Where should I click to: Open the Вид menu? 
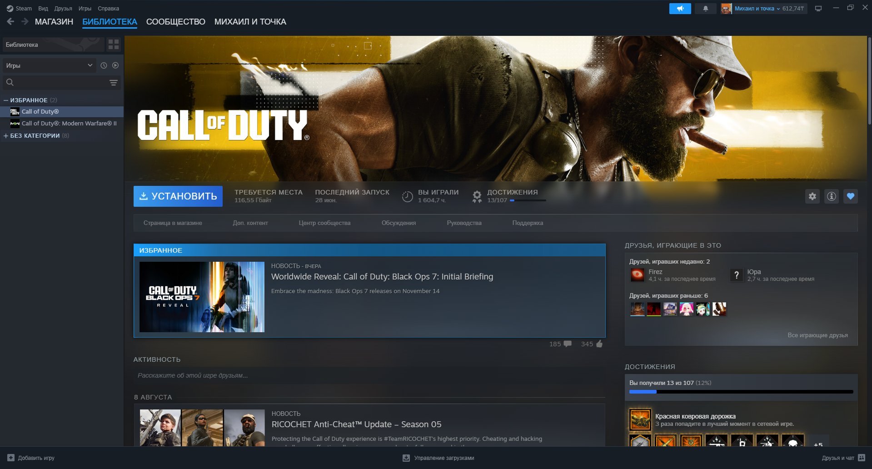[x=43, y=9]
